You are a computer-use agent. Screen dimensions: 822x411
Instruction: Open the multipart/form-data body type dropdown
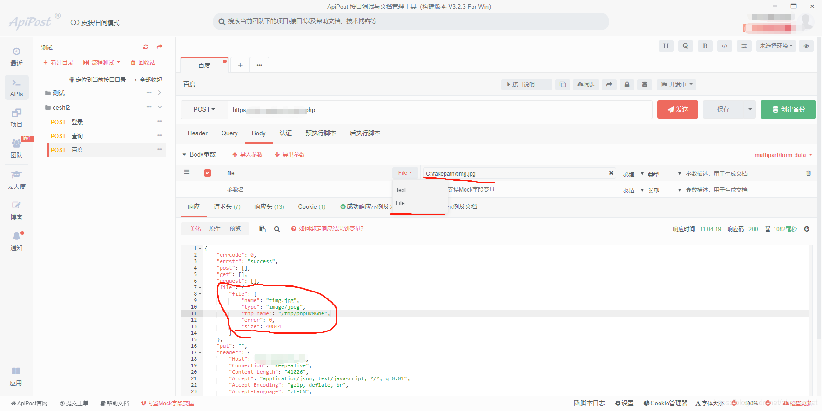point(783,155)
